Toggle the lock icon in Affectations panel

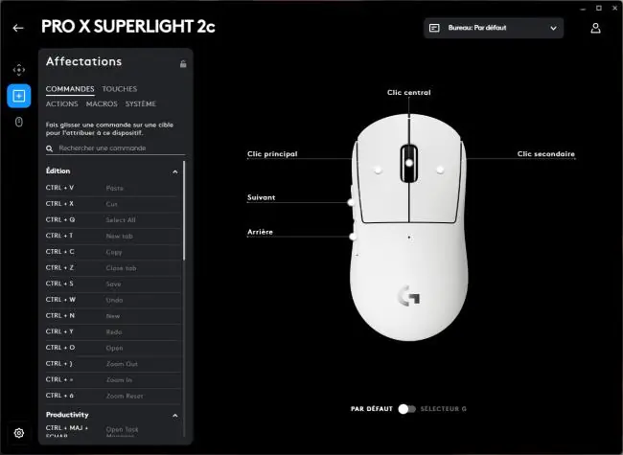[x=183, y=63]
